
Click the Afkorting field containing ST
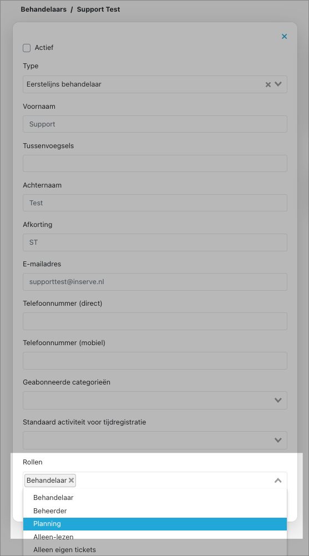155,242
